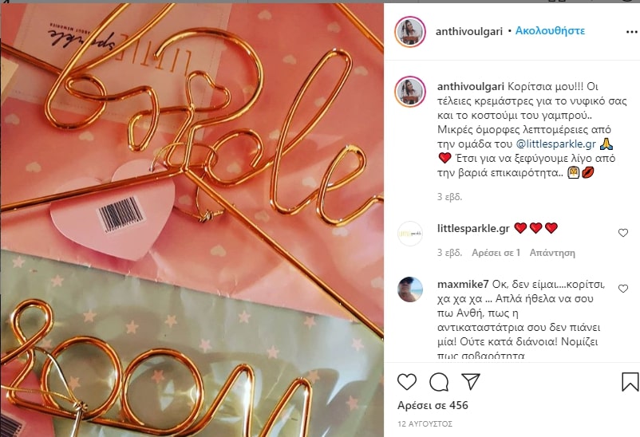Like the post with the heart icon
640x437 pixels.
406,382
